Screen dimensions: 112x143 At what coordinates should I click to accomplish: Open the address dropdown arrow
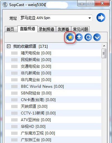point(90,18)
